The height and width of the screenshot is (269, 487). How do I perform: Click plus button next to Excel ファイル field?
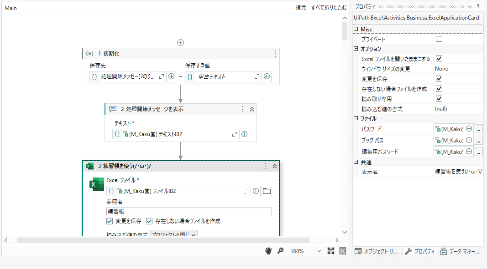click(x=256, y=191)
